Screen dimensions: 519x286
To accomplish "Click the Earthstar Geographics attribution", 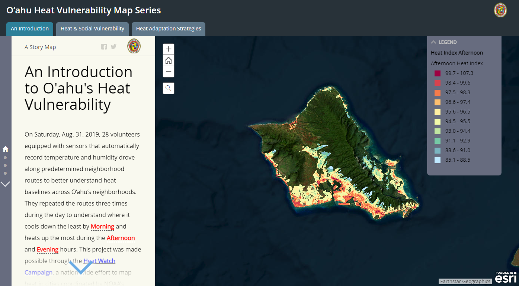I will (465, 281).
